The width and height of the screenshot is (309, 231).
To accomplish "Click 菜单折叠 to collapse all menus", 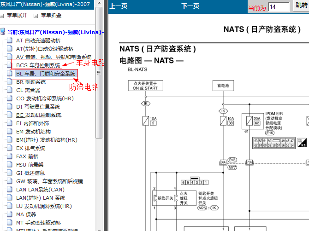I will pyautogui.click(x=51, y=15).
